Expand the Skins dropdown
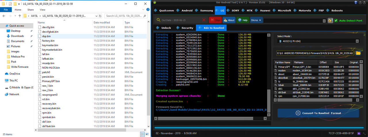 click(256, 20)
